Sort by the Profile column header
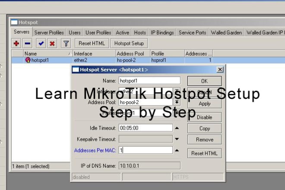The height and width of the screenshot is (190, 285). pos(167,54)
